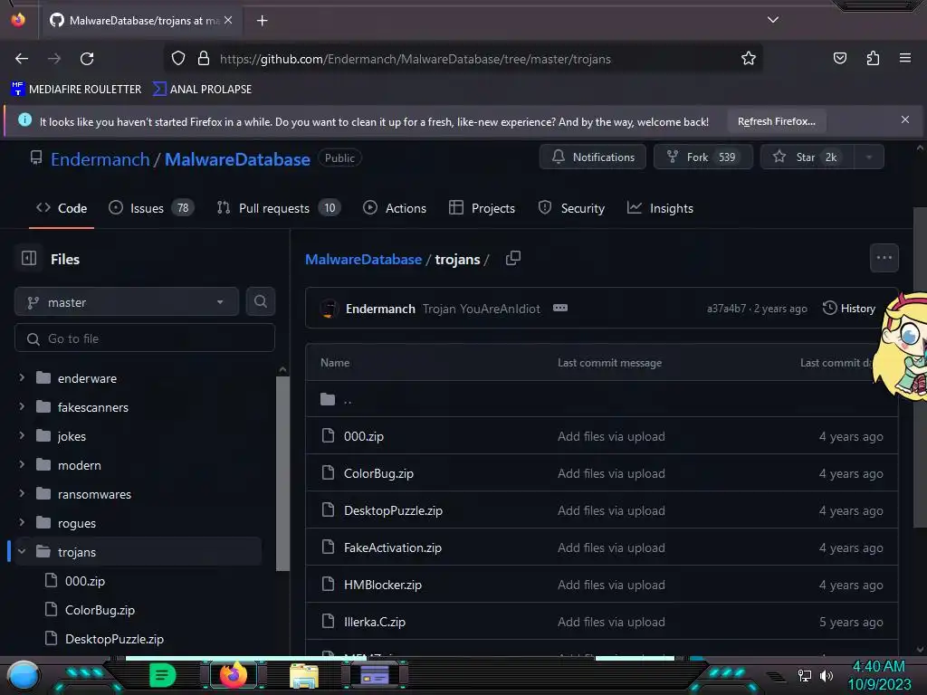
Task: Click the taskbar volume speaker icon
Action: [827, 675]
